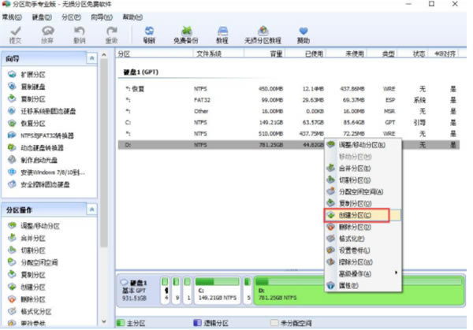Select the Other 16.00MB partition row
This screenshot has width=473, height=330.
289,111
